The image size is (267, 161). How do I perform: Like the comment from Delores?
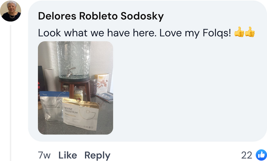68,155
